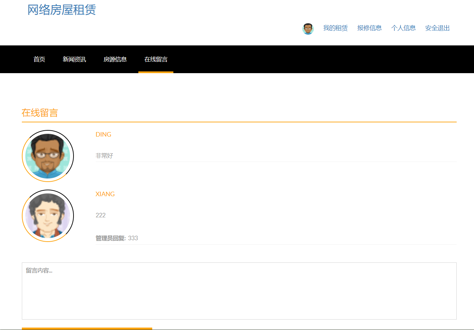Open 我的租赁 link

pos(335,28)
